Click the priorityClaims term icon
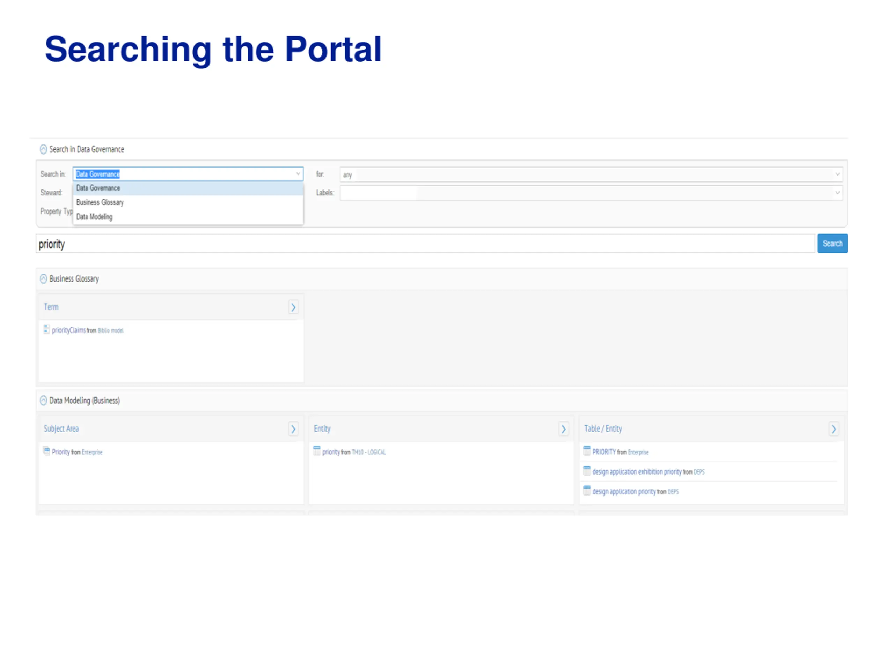This screenshot has width=894, height=670. coord(46,329)
